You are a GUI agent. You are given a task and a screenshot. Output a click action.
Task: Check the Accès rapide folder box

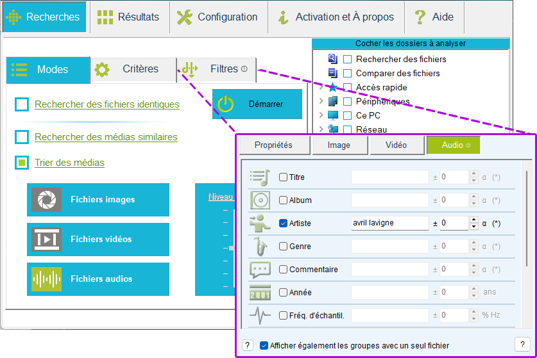(x=347, y=88)
